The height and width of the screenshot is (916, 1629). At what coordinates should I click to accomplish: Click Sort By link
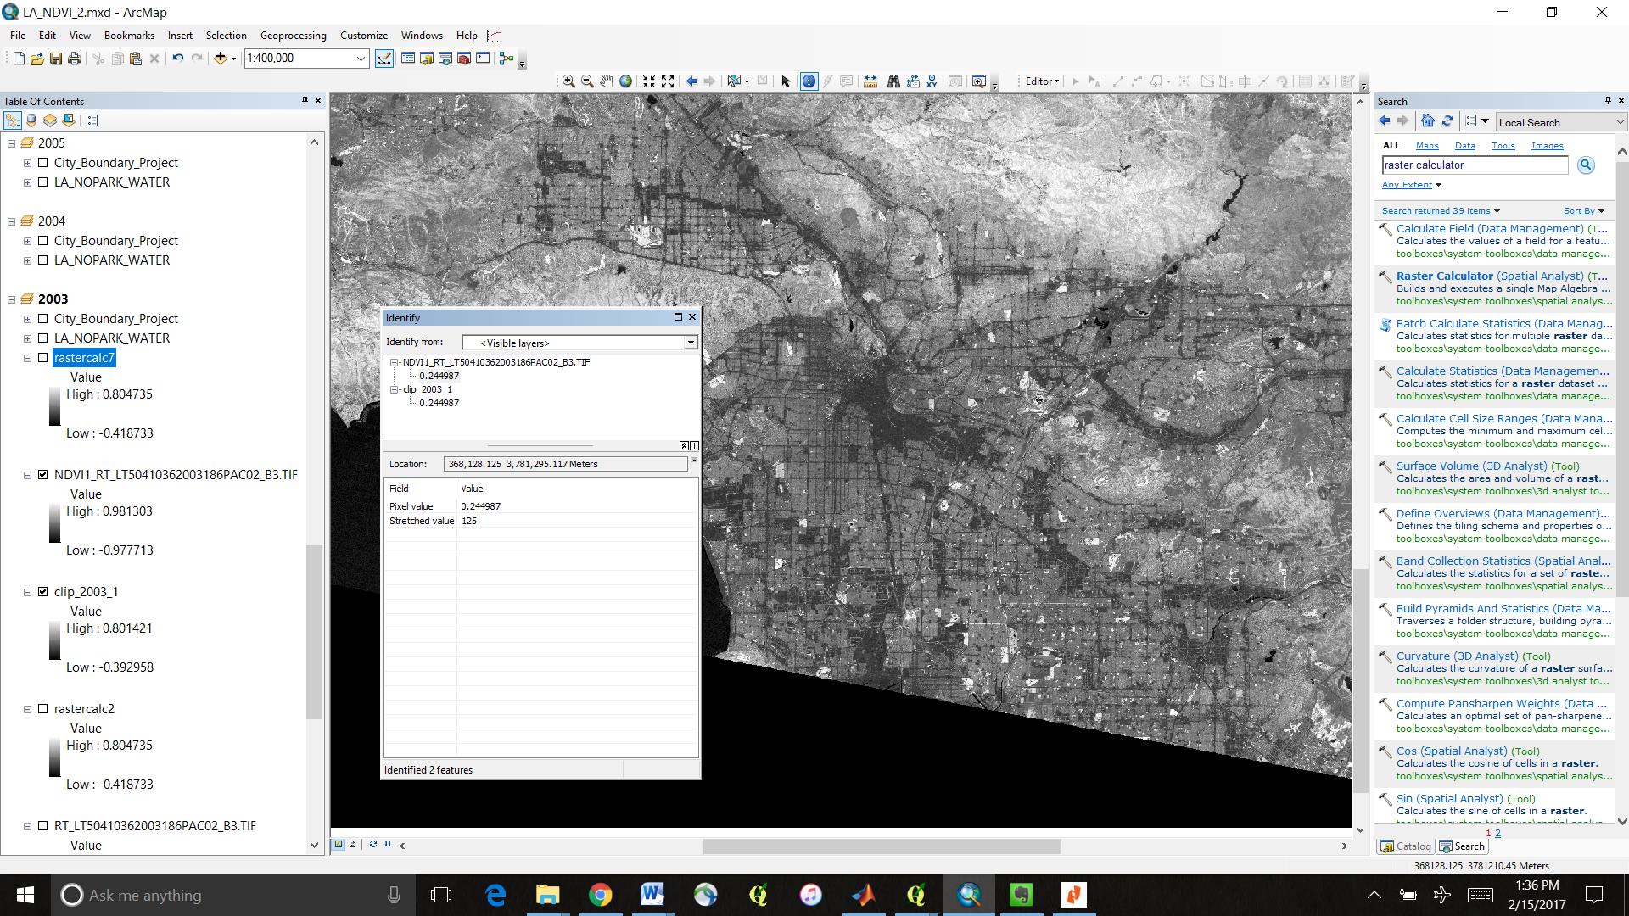tap(1579, 211)
